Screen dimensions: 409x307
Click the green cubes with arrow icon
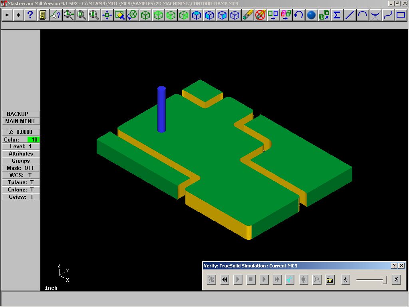pyautogui.click(x=324, y=15)
